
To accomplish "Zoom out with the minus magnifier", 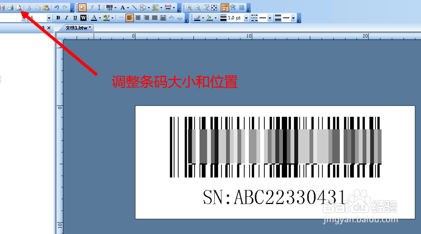I will 197,8.
